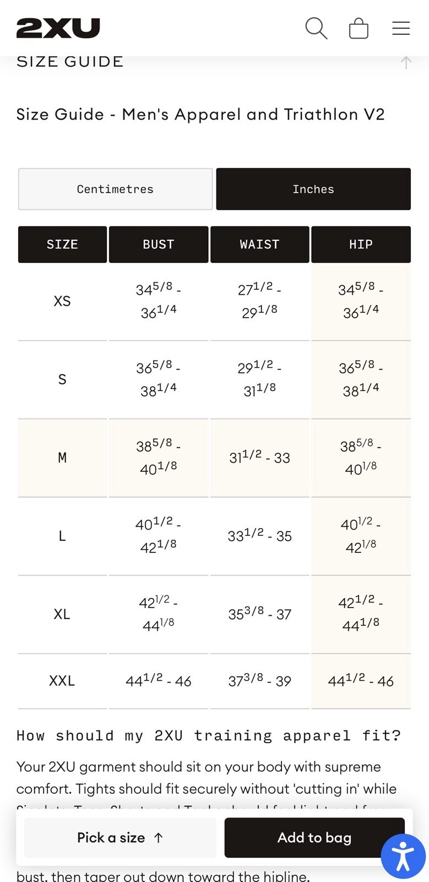429x882 pixels.
Task: Select the BUST column header
Action: pyautogui.click(x=159, y=244)
